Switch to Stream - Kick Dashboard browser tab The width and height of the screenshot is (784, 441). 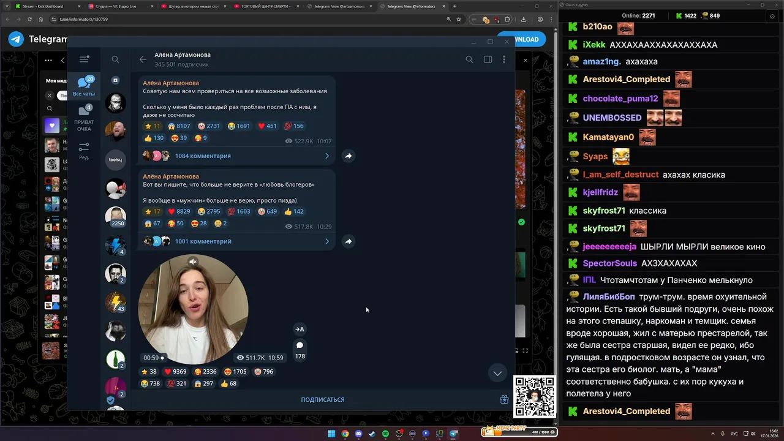pyautogui.click(x=47, y=6)
